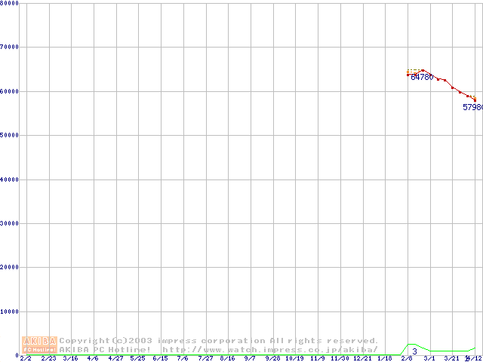Click the green volume line bump
Image resolution: width=483 pixels, height=362 pixels.
click(x=411, y=345)
